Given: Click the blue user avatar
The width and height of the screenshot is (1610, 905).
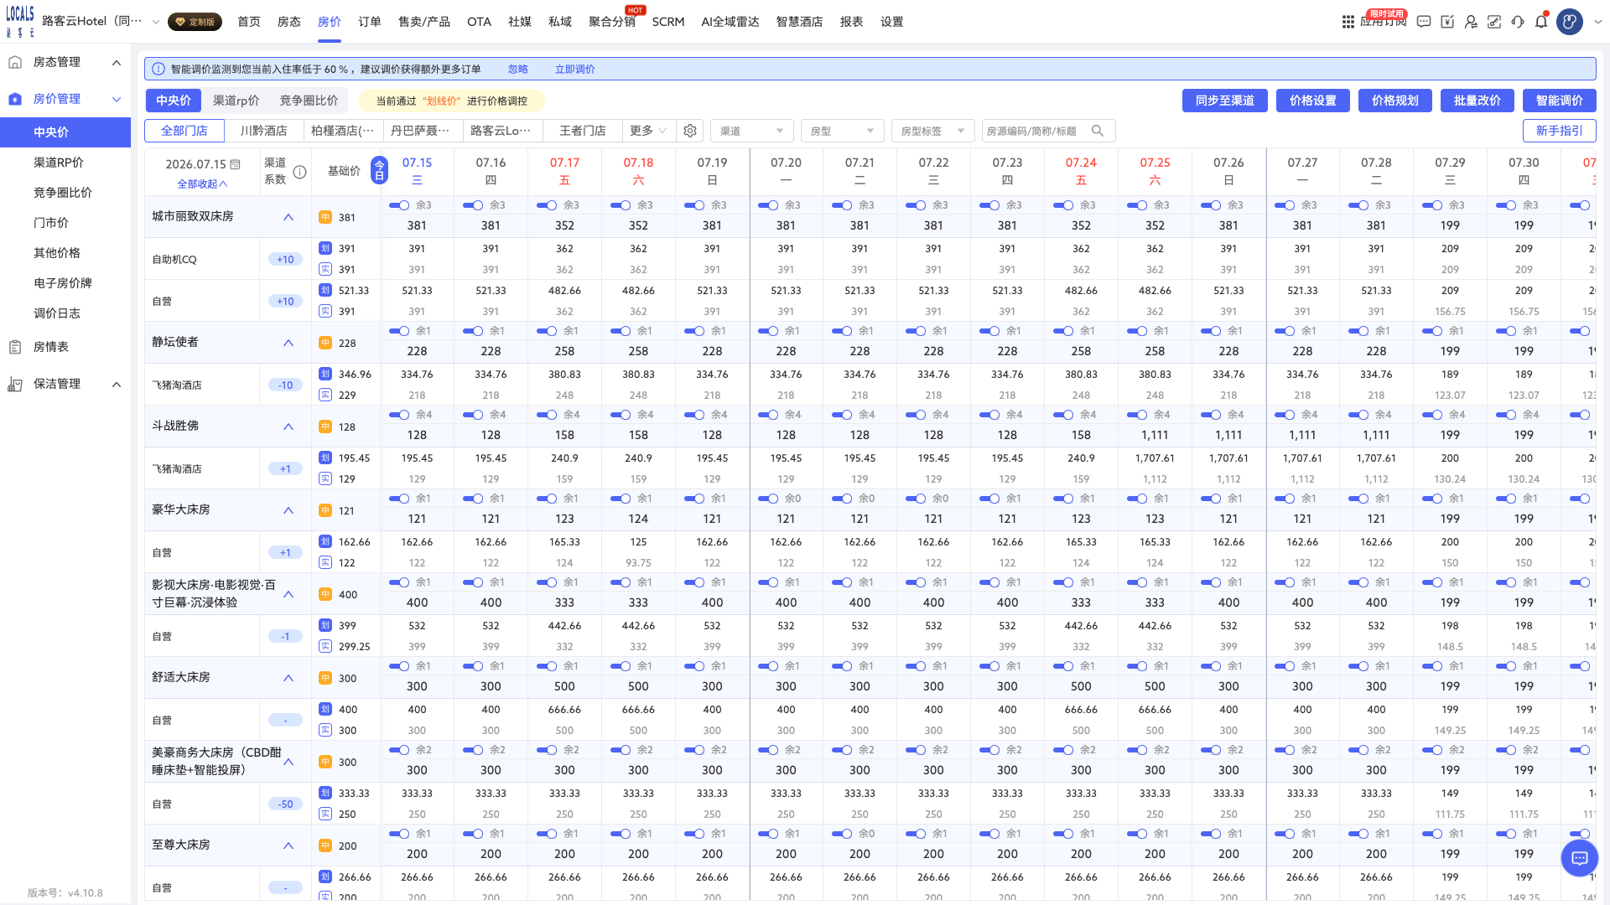Looking at the screenshot, I should [1570, 22].
